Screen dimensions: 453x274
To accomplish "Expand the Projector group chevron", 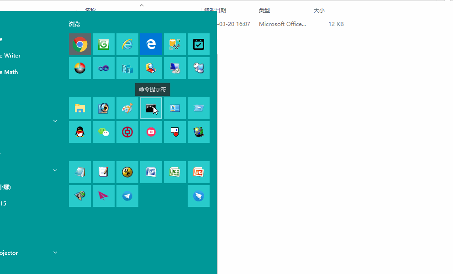I will tap(55, 253).
